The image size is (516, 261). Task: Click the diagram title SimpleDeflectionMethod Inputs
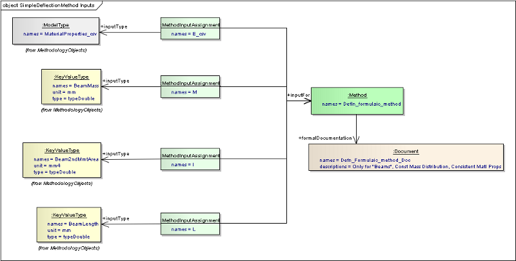click(x=48, y=5)
